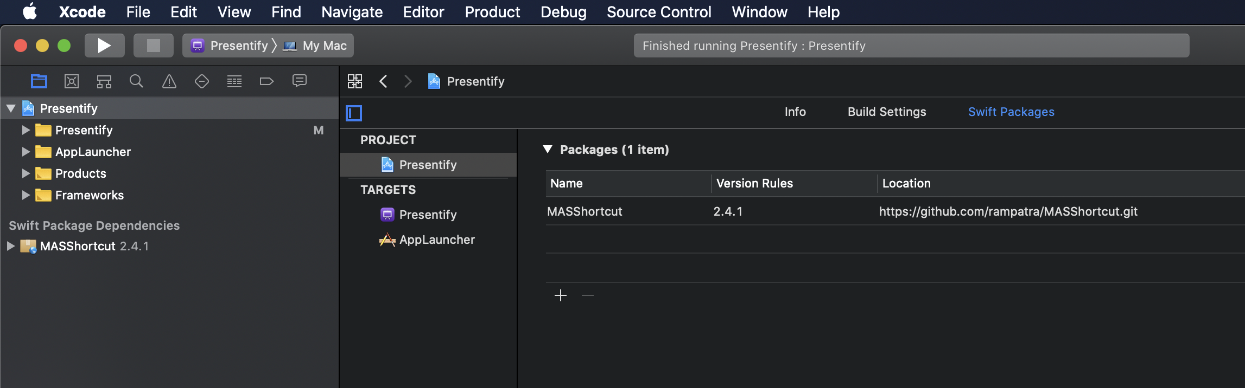Select the MASShortcut package row

[585, 211]
